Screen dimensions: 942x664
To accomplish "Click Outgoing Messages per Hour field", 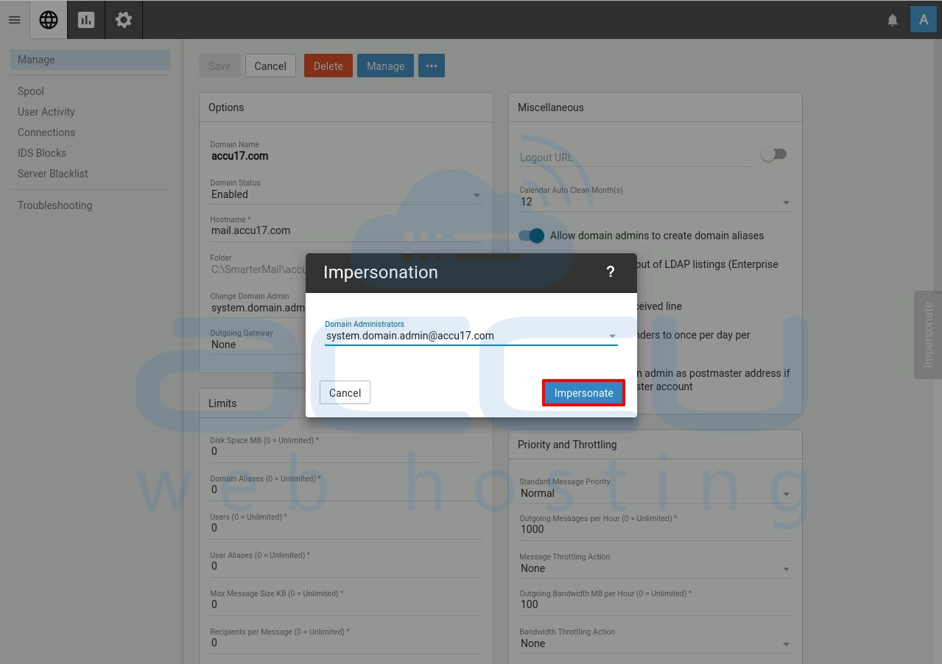I will [655, 529].
